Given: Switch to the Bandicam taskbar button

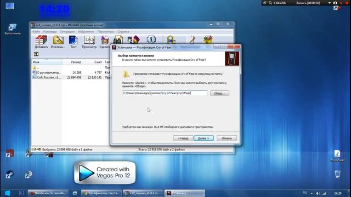Looking at the screenshot, I should coord(48,193).
